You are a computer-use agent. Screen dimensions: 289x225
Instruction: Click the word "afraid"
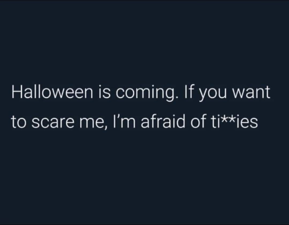[163, 121]
